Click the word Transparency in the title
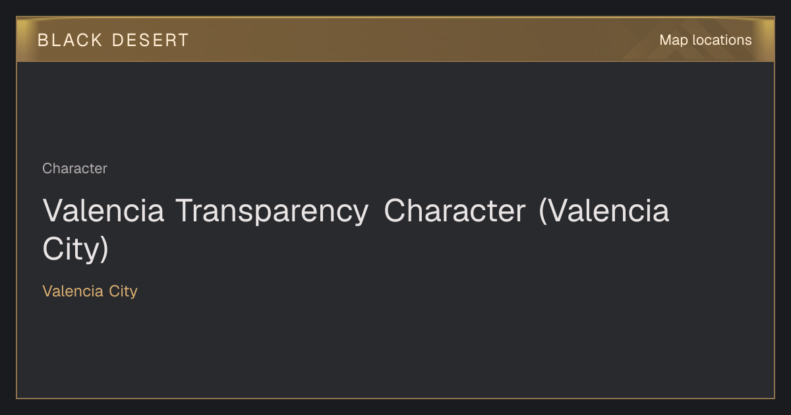 point(272,211)
